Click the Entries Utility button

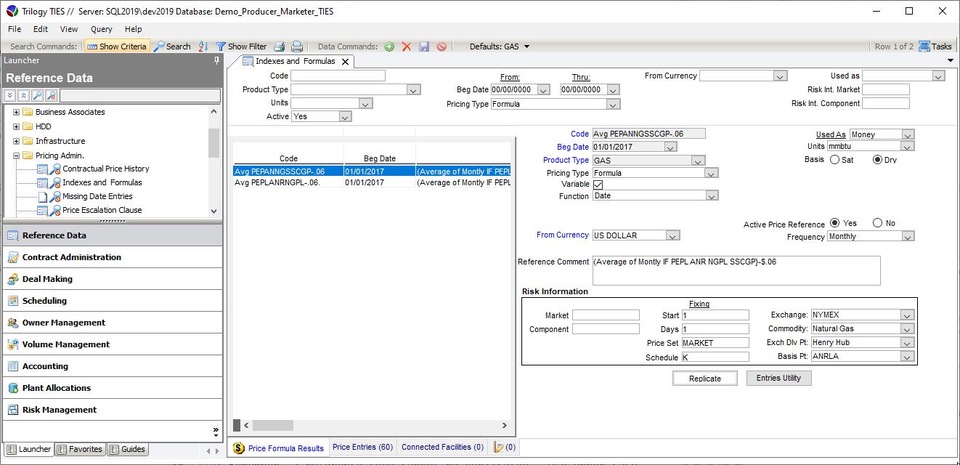pyautogui.click(x=778, y=378)
